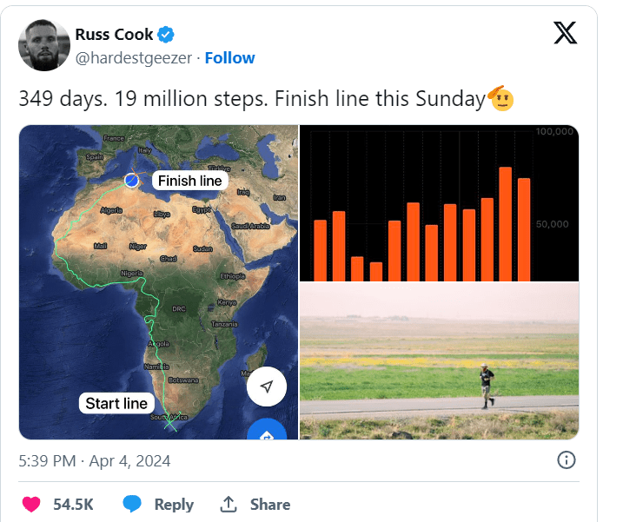Click Russ Cook's profile avatar
This screenshot has height=522, width=623.
point(43,46)
